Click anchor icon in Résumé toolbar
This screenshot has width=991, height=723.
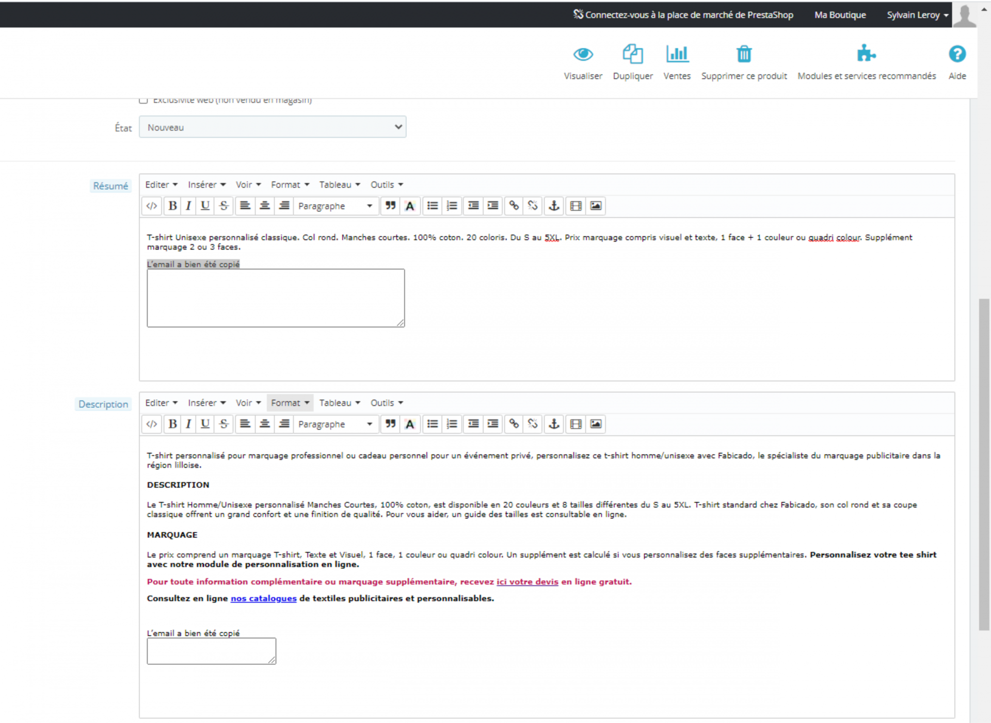(554, 206)
